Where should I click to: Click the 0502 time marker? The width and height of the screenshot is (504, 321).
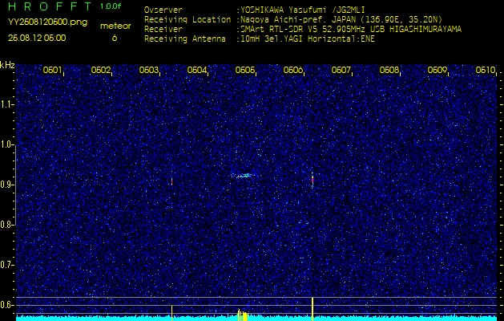101,70
